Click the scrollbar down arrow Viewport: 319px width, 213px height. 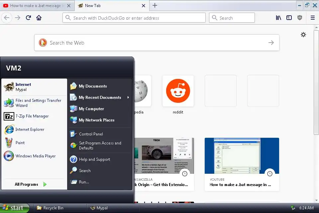(316, 200)
